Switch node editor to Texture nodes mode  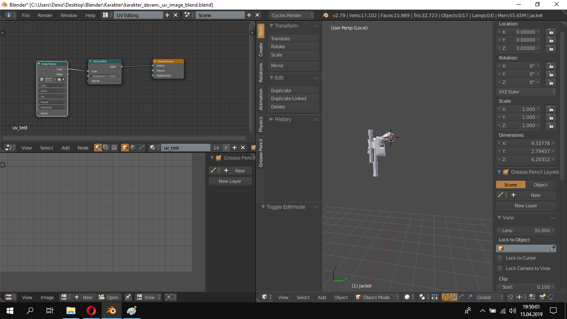coord(114,147)
